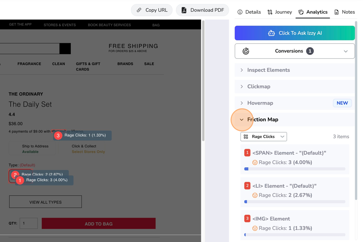This screenshot has width=363, height=242.
Task: Open the Notes tab
Action: [x=345, y=12]
